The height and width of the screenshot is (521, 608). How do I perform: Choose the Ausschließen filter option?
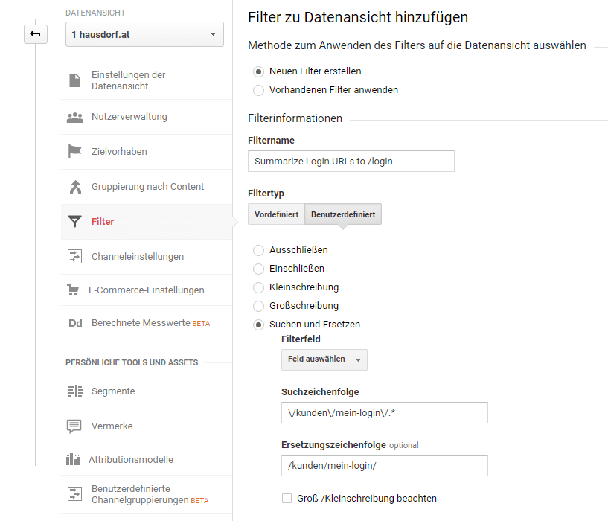tap(258, 250)
